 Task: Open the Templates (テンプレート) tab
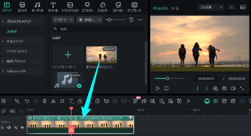[x=134, y=7]
